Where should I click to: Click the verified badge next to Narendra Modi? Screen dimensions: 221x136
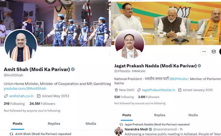[x=150, y=129]
